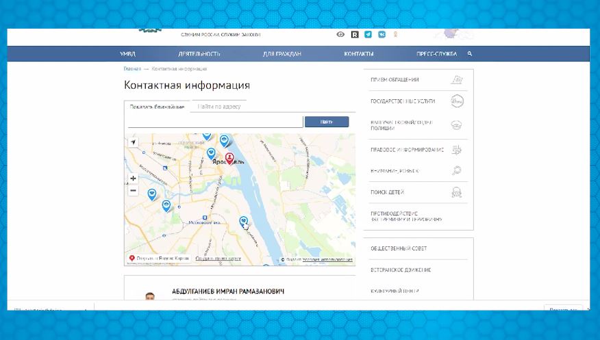
Task: Switch to the Найти по адресу tab
Action: (x=219, y=107)
